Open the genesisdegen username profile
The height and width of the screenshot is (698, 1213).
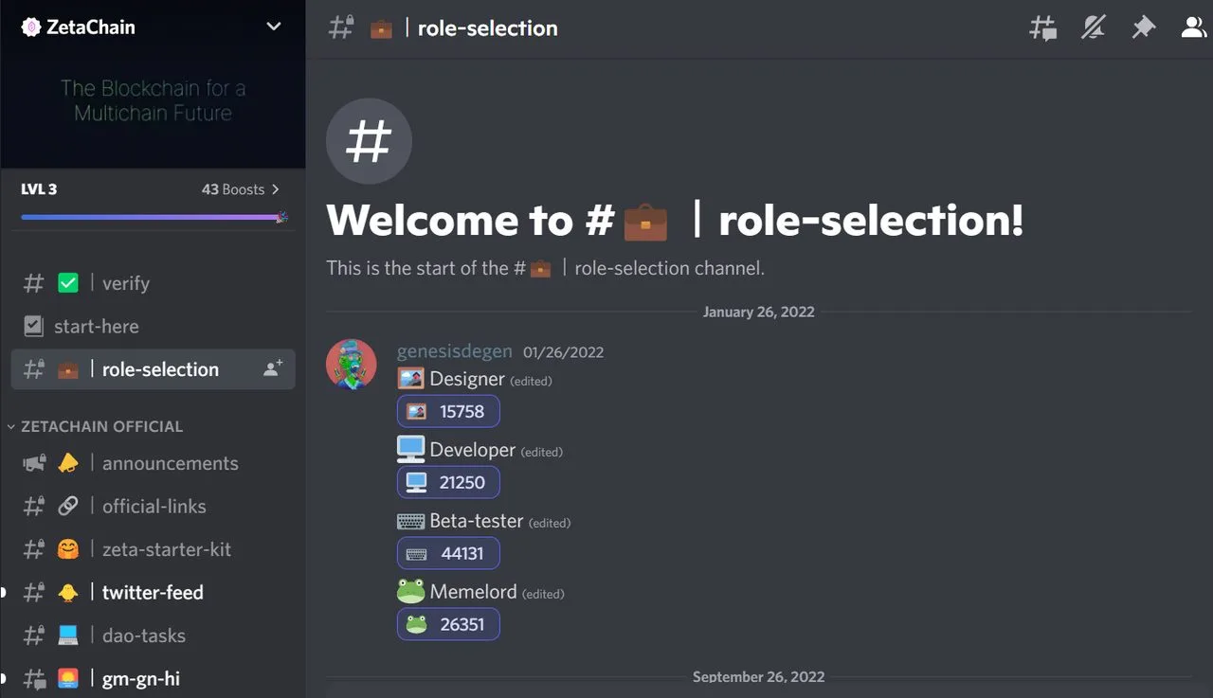(455, 352)
